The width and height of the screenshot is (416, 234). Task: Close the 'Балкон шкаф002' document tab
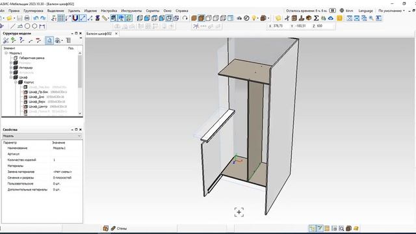click(x=116, y=34)
